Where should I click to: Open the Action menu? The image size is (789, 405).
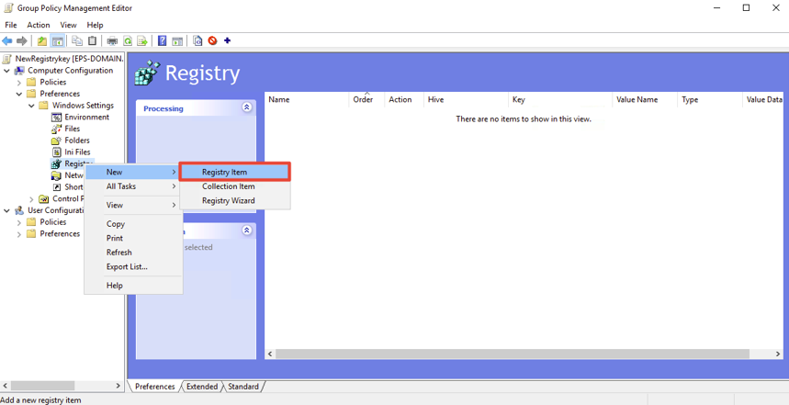coord(39,25)
